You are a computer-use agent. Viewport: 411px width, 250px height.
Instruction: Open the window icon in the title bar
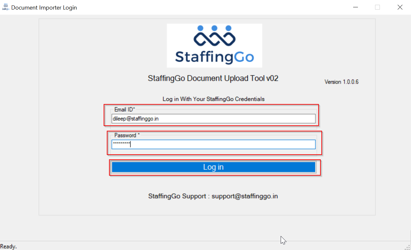[5, 7]
